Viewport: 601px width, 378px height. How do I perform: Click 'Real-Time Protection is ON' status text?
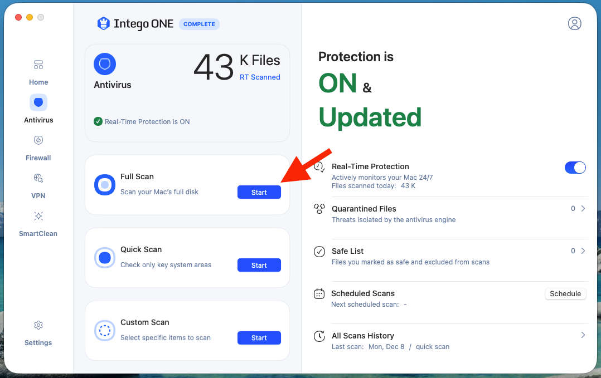147,122
